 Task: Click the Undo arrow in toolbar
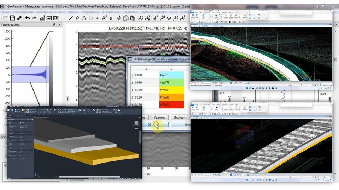click(27, 18)
